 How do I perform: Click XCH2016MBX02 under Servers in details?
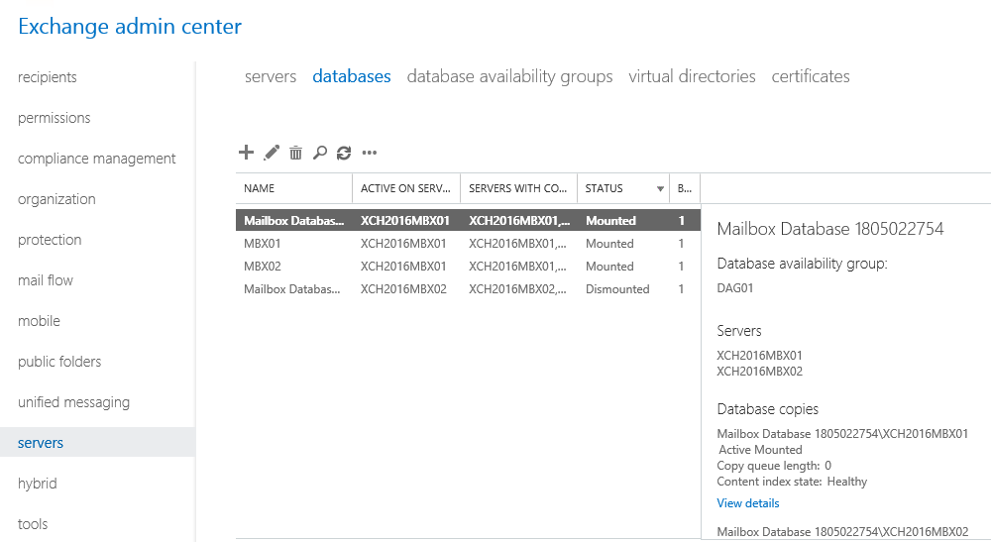point(760,372)
